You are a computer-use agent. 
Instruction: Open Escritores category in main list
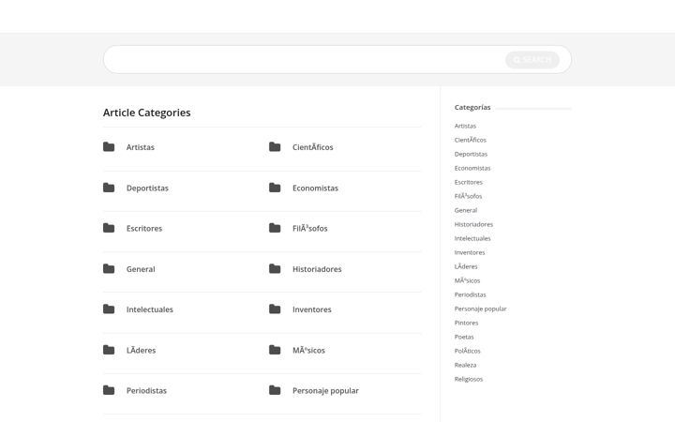[144, 229]
